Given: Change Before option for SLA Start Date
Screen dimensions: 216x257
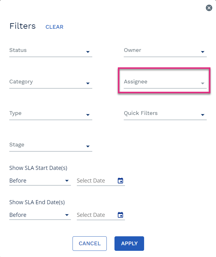Looking at the screenshot, I should pos(40,181).
